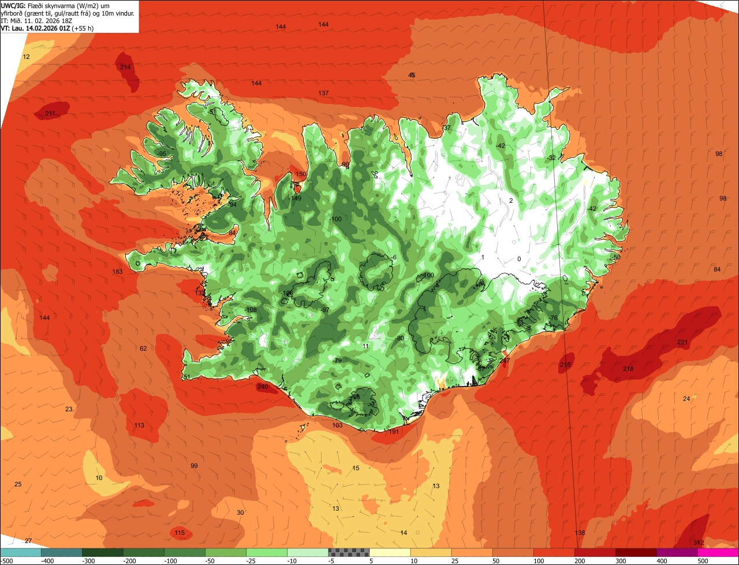Click the legend swatch between 50 and 100

(x=513, y=552)
